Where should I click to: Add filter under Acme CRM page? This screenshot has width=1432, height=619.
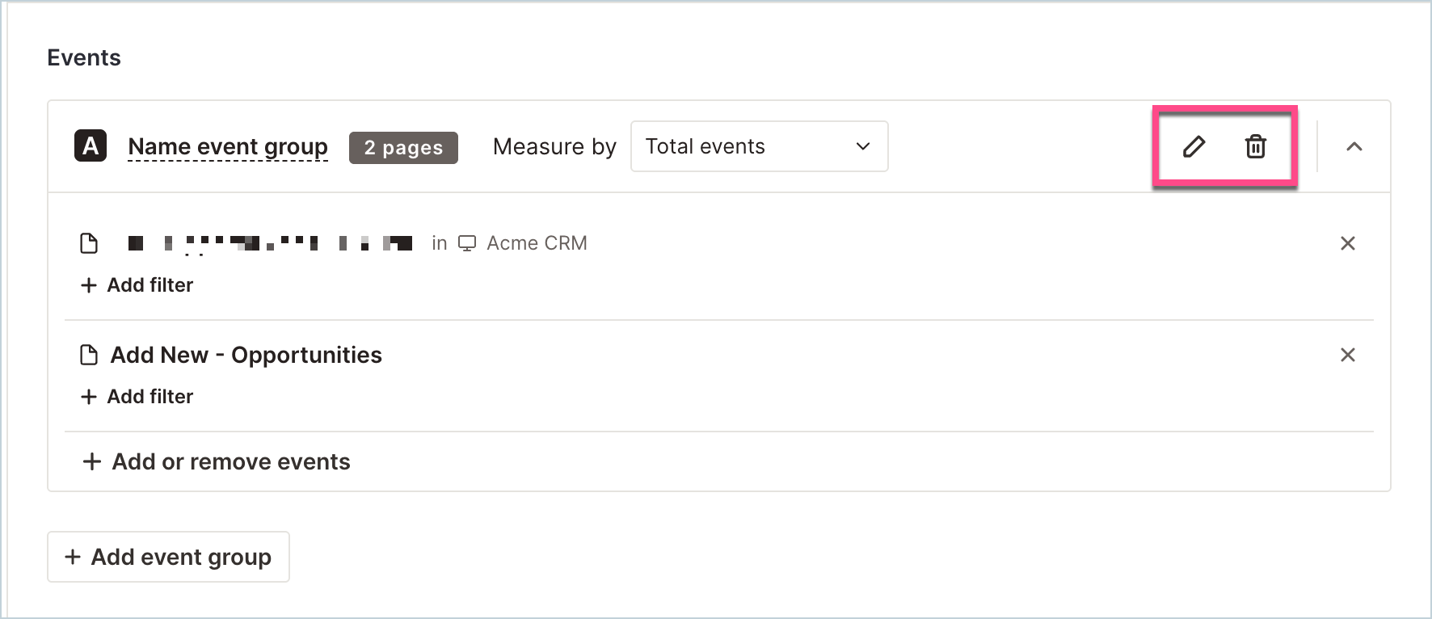(x=137, y=285)
